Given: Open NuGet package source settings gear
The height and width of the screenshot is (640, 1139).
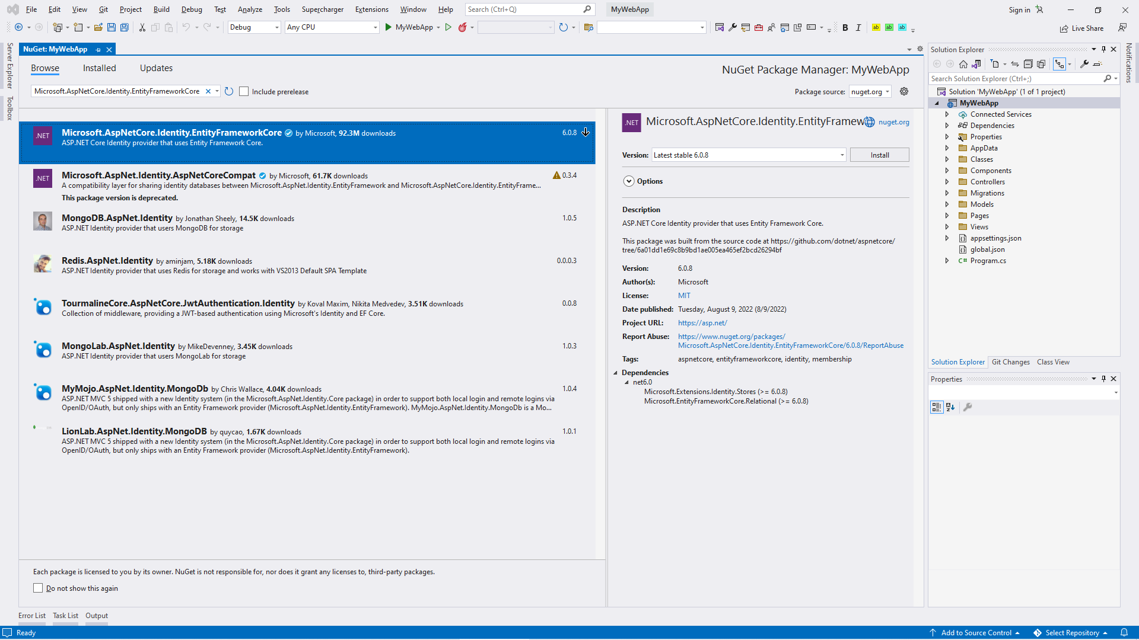Looking at the screenshot, I should [x=904, y=91].
